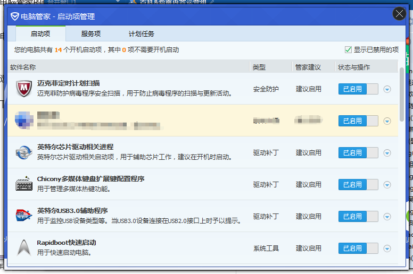
Task: Click the title 英特尔USB3.0辅助程序
Action: coord(72,211)
